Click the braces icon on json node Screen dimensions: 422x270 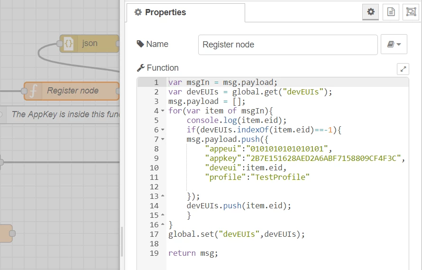[x=69, y=43]
